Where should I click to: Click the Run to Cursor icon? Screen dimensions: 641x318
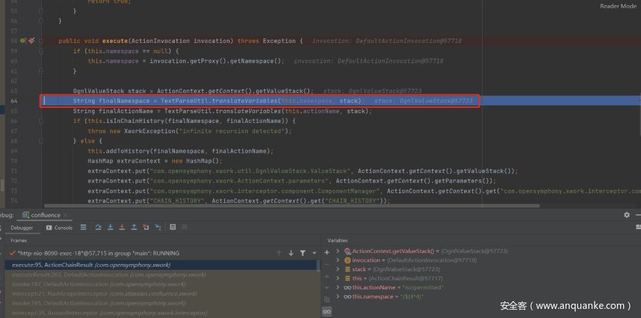[x=158, y=227]
